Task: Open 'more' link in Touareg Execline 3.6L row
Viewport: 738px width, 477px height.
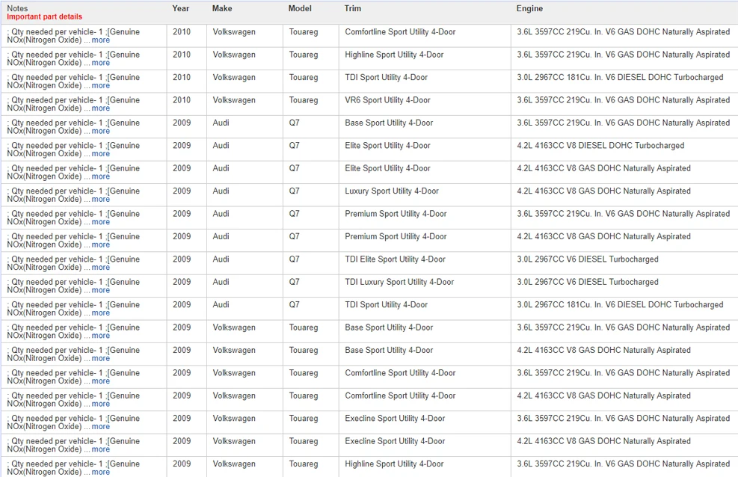Action: point(101,427)
